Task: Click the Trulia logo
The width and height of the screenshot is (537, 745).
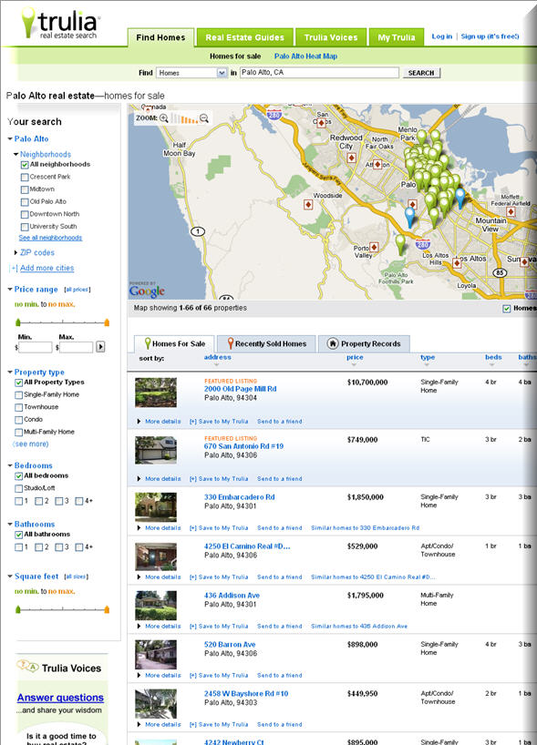Action: [60, 24]
